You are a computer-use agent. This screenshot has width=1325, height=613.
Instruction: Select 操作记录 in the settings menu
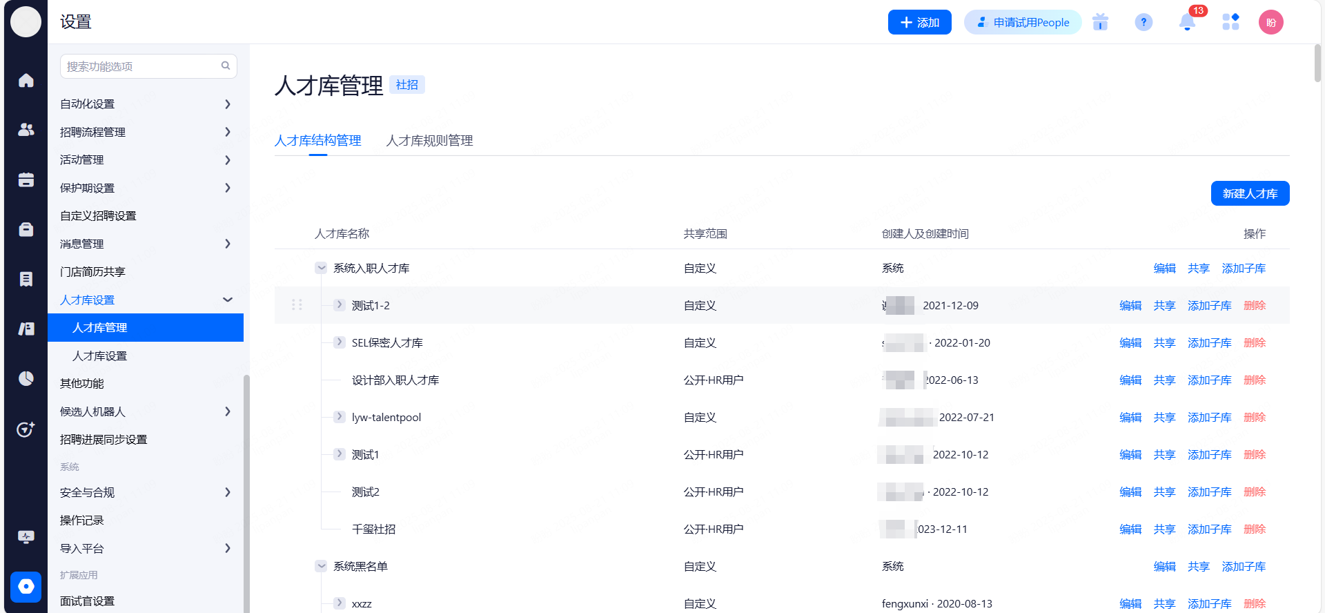pos(82,520)
